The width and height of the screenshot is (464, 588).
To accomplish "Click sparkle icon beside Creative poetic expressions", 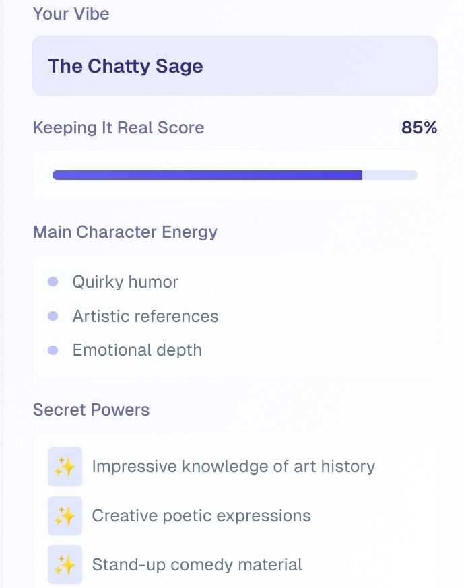I will click(65, 516).
